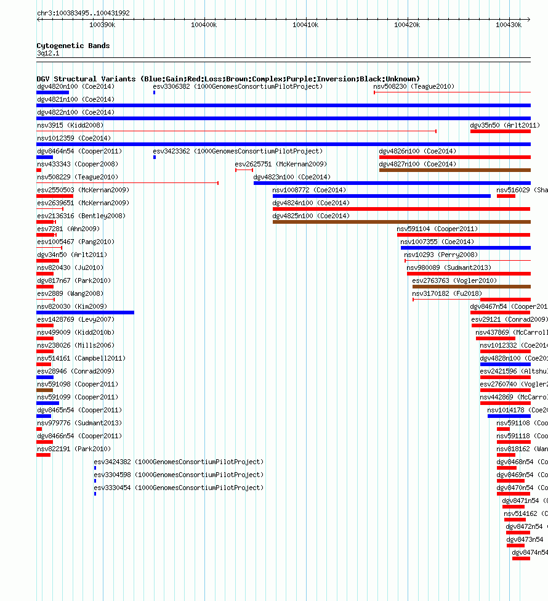Image resolution: width=548 pixels, height=601 pixels.
Task: Open nsv591099 (Cooper2011) variant
Action: pos(78,398)
